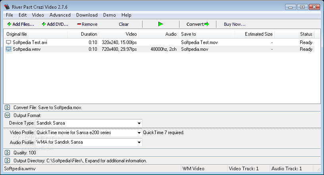Click Video Track: 1 in status bar
The height and width of the screenshot is (175, 324).
[x=244, y=169]
